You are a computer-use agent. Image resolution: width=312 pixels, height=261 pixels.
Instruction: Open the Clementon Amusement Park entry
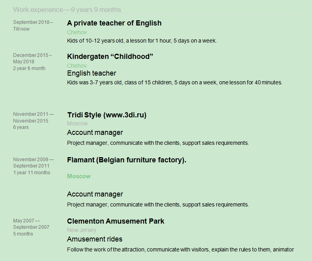[x=116, y=221]
